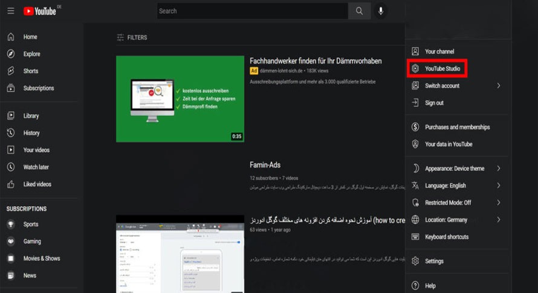
Task: Open the FILTERS options
Action: click(132, 37)
